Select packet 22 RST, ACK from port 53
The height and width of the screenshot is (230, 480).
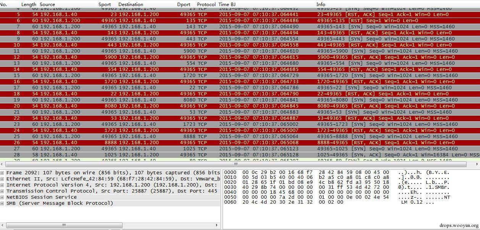(x=240, y=118)
